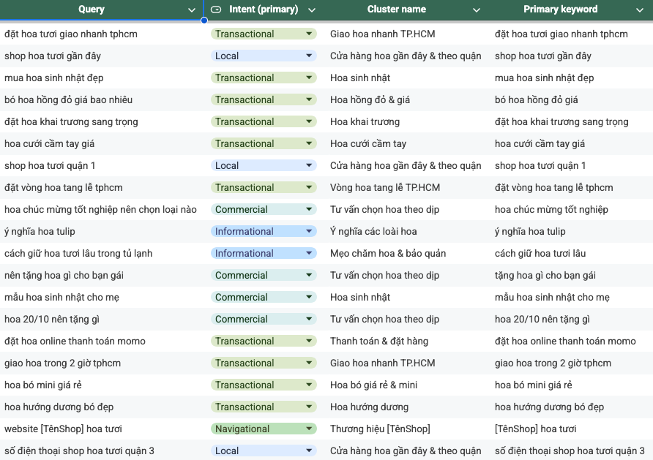Open Local intent dropdown for 'shop hoa tươi quận 1'
Image resolution: width=653 pixels, height=460 pixels.
[x=309, y=165]
